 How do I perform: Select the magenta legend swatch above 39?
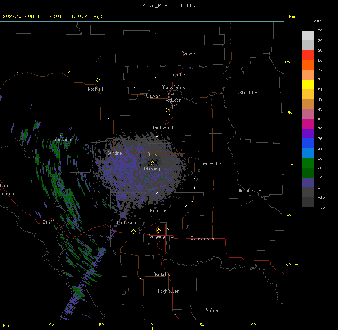coord(308,123)
